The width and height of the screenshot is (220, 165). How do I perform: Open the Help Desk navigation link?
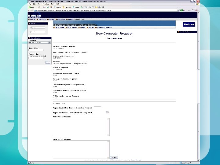point(60,19)
